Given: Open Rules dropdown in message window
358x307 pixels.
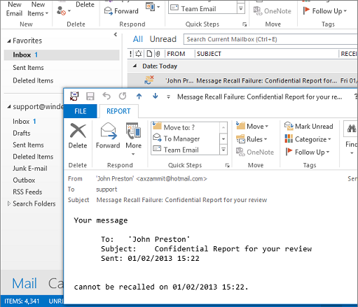Looking at the screenshot, I should pyautogui.click(x=252, y=139).
